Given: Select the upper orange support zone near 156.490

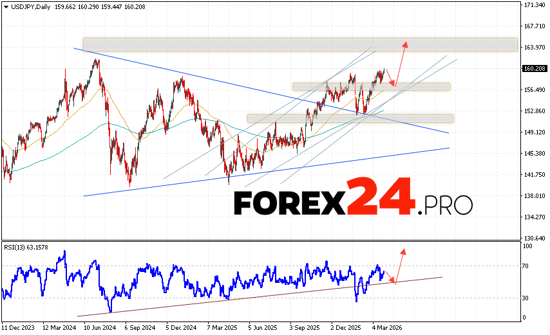Looking at the screenshot, I should (371, 86).
